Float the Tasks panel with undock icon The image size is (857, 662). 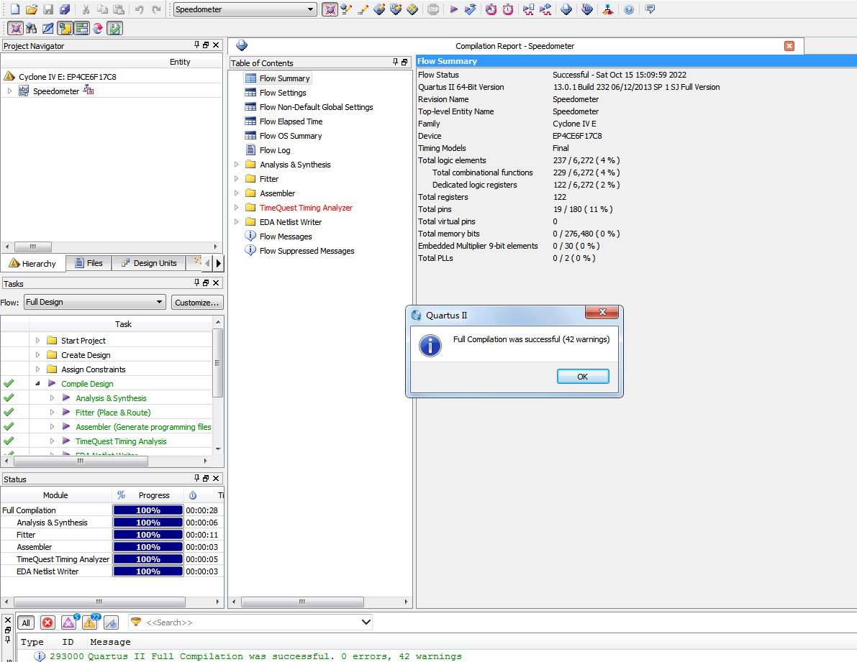coord(206,282)
